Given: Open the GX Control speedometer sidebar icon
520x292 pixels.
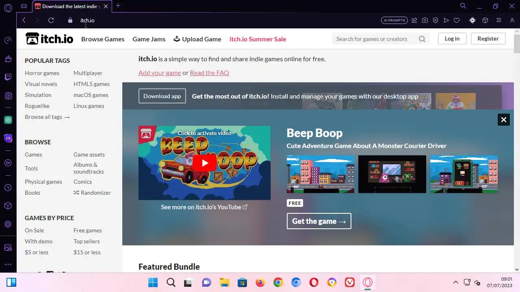Looking at the screenshot, I should (x=8, y=40).
